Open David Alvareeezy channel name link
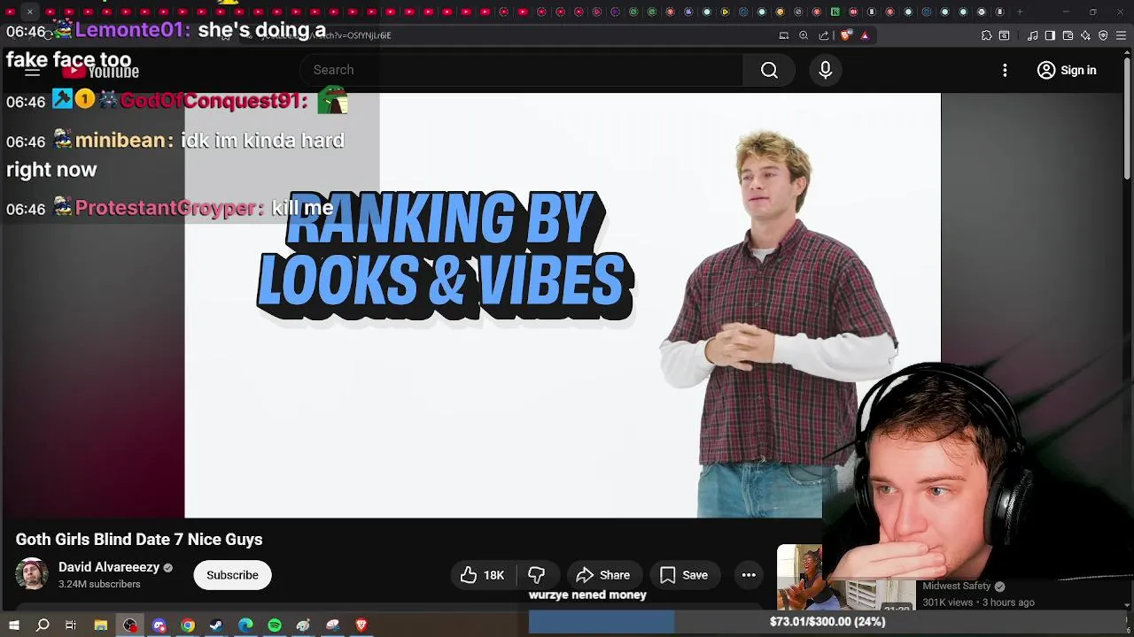The image size is (1134, 637). pyautogui.click(x=109, y=567)
